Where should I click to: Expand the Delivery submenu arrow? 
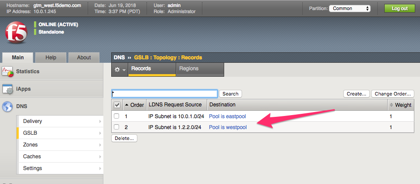pos(100,121)
